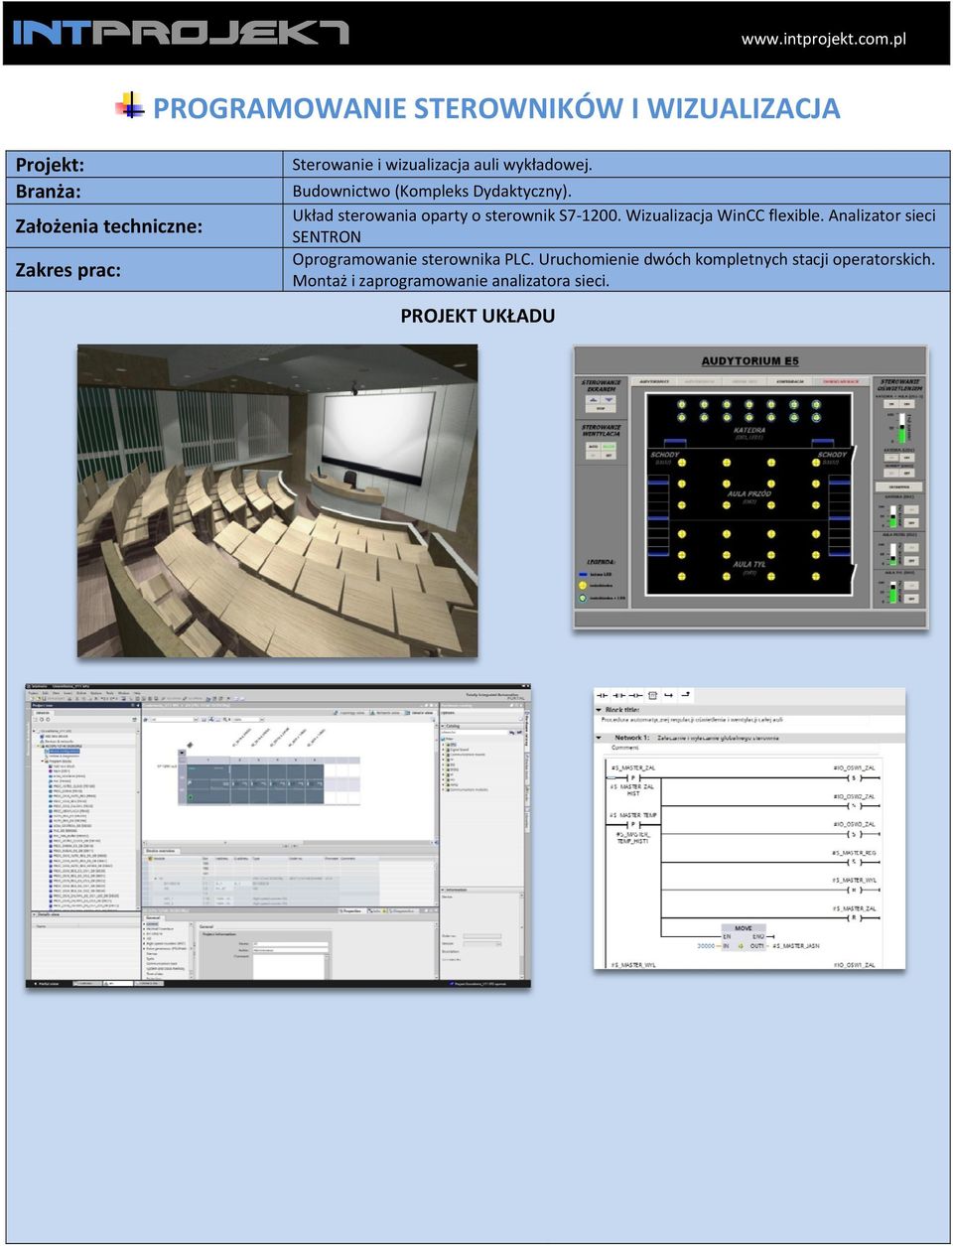Image resolution: width=953 pixels, height=1246 pixels.
Task: Expand the Program blocks tree folder
Action: pos(43,761)
